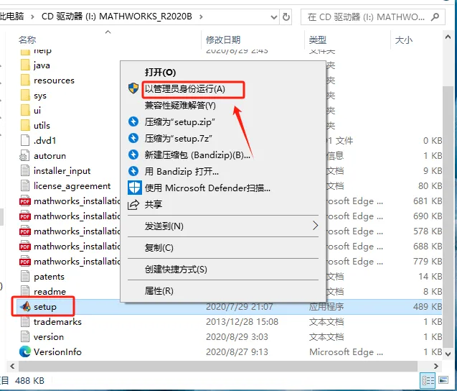Select 兼容性疑难解答(Y)
The image size is (457, 391).
click(x=180, y=105)
